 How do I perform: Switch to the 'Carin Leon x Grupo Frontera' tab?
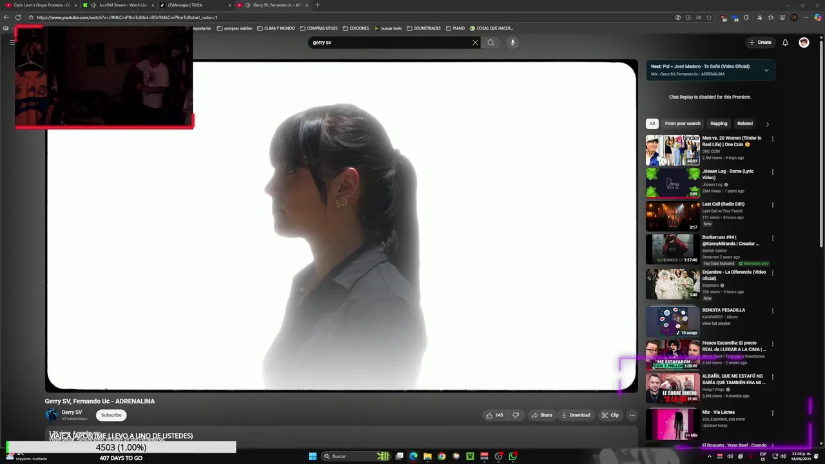click(x=42, y=5)
